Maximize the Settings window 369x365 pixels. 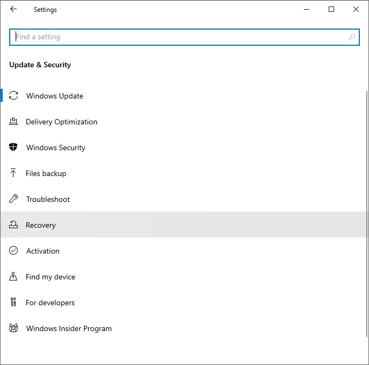click(x=331, y=9)
